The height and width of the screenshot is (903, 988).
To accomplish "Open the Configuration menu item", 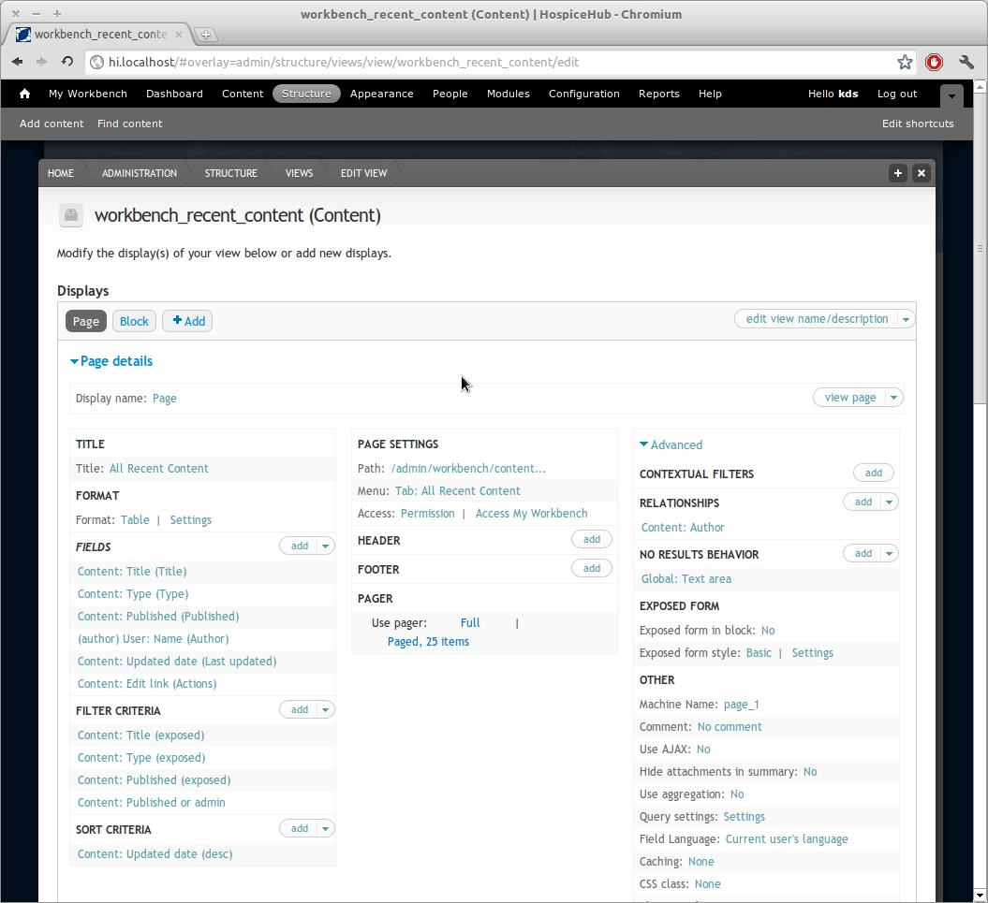I will [584, 94].
